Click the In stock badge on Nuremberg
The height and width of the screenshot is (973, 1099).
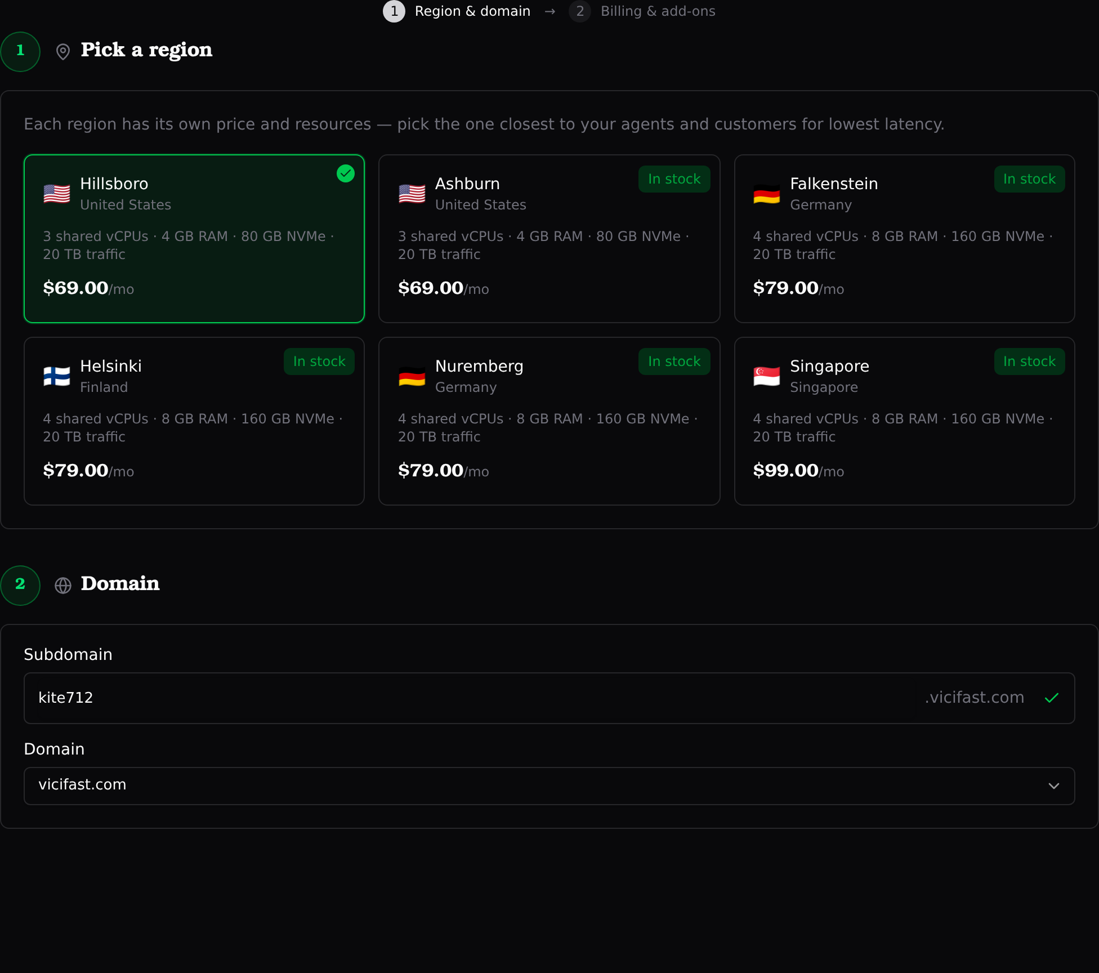(674, 361)
